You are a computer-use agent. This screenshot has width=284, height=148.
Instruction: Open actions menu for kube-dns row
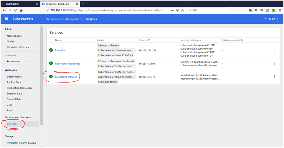pyautogui.click(x=275, y=50)
